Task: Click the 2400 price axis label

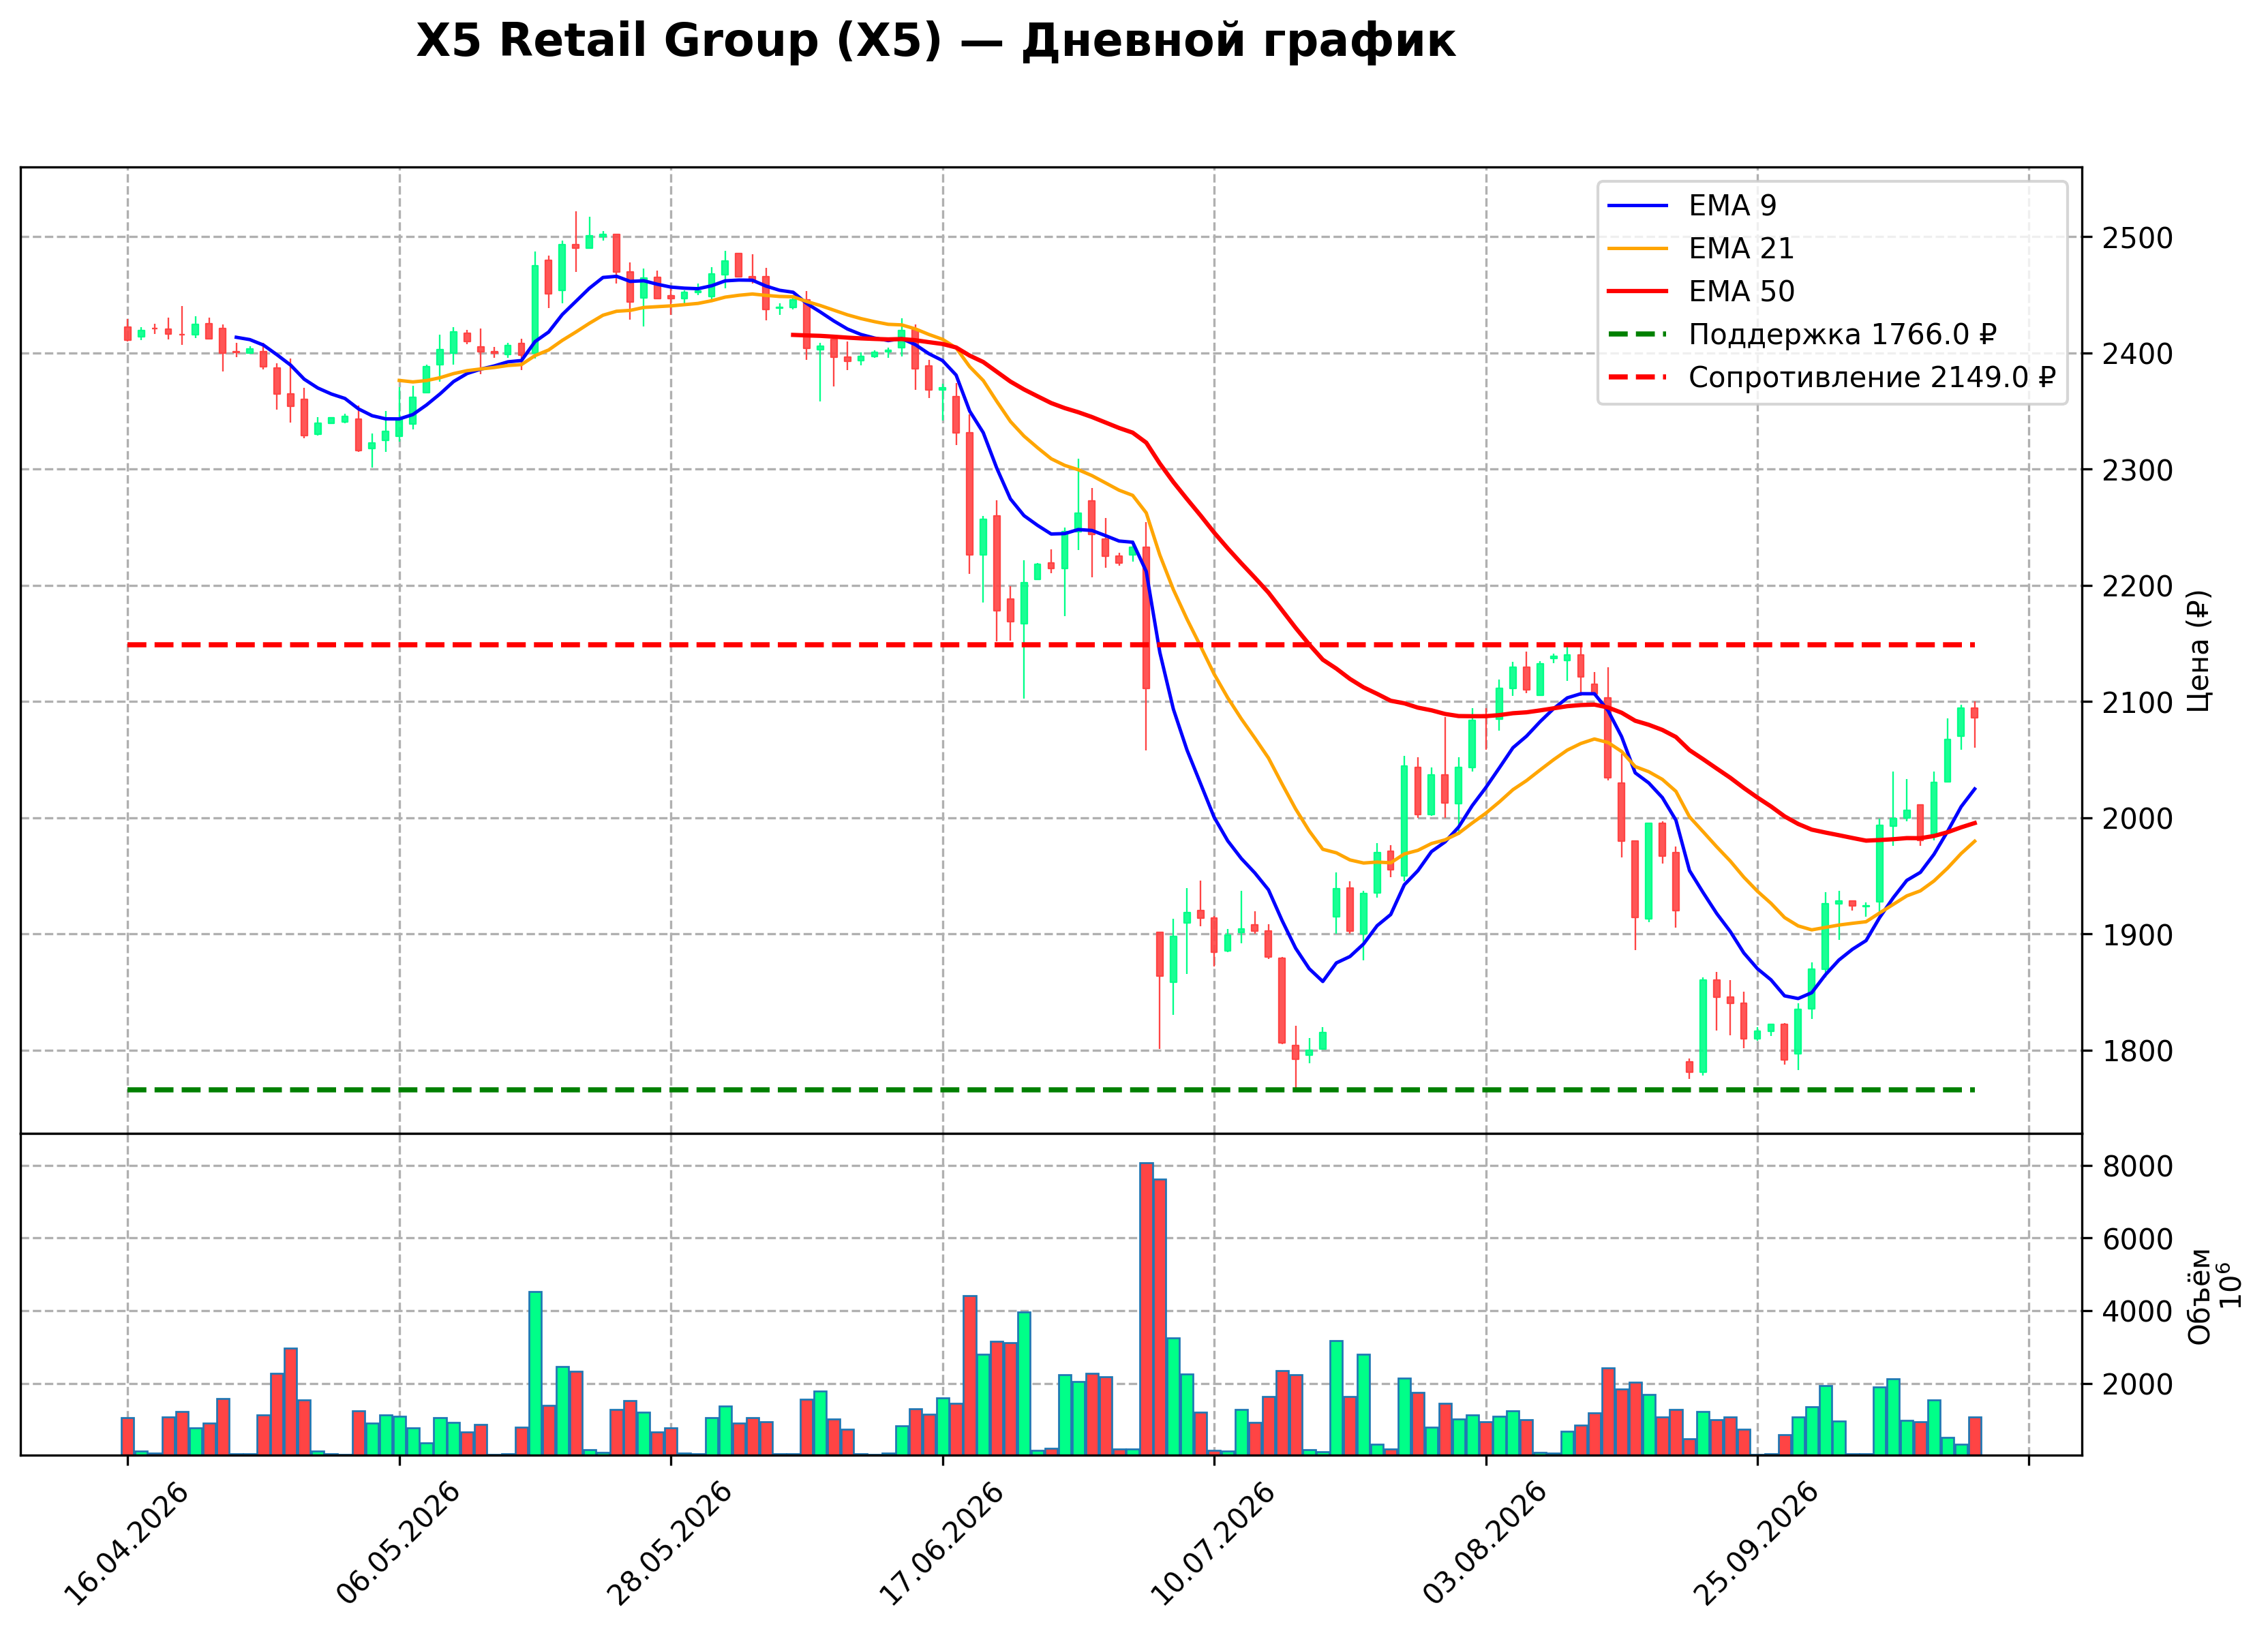Action: (x=2137, y=354)
